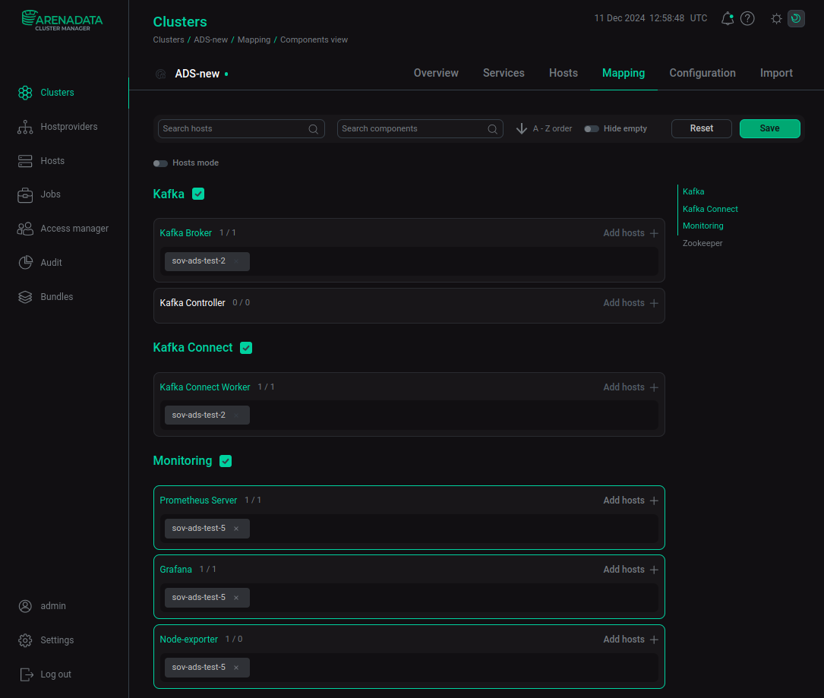Image resolution: width=824 pixels, height=698 pixels.
Task: Add hosts to Grafana
Action: (x=630, y=569)
